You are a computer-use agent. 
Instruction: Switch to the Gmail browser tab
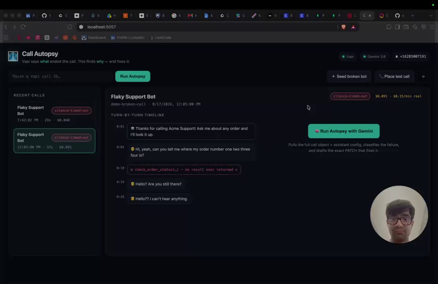192,16
